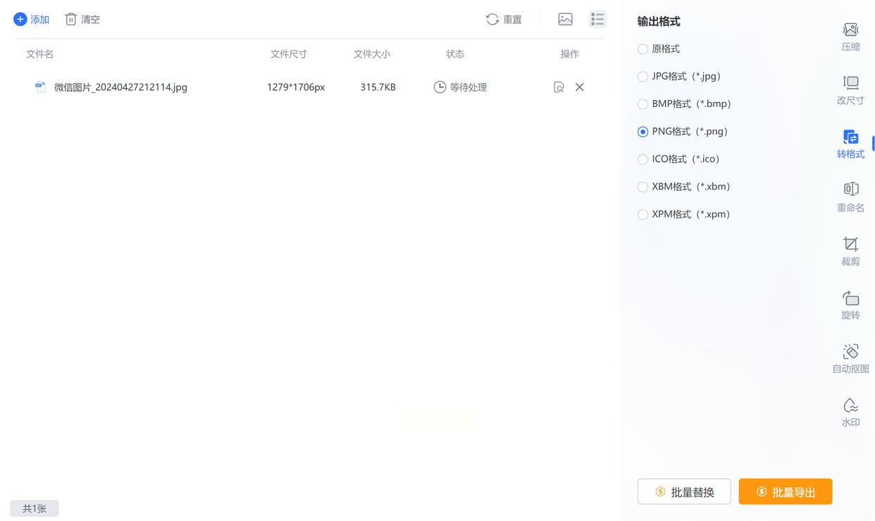Clear the file list with 清空
This screenshot has width=875, height=521.
(x=82, y=20)
